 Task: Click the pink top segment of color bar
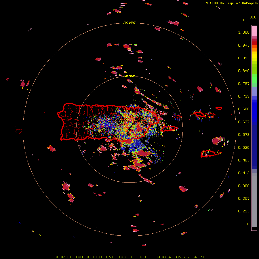[x=254, y=31]
